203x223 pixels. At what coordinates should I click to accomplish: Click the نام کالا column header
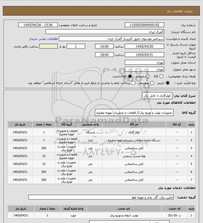(x=134, y=124)
